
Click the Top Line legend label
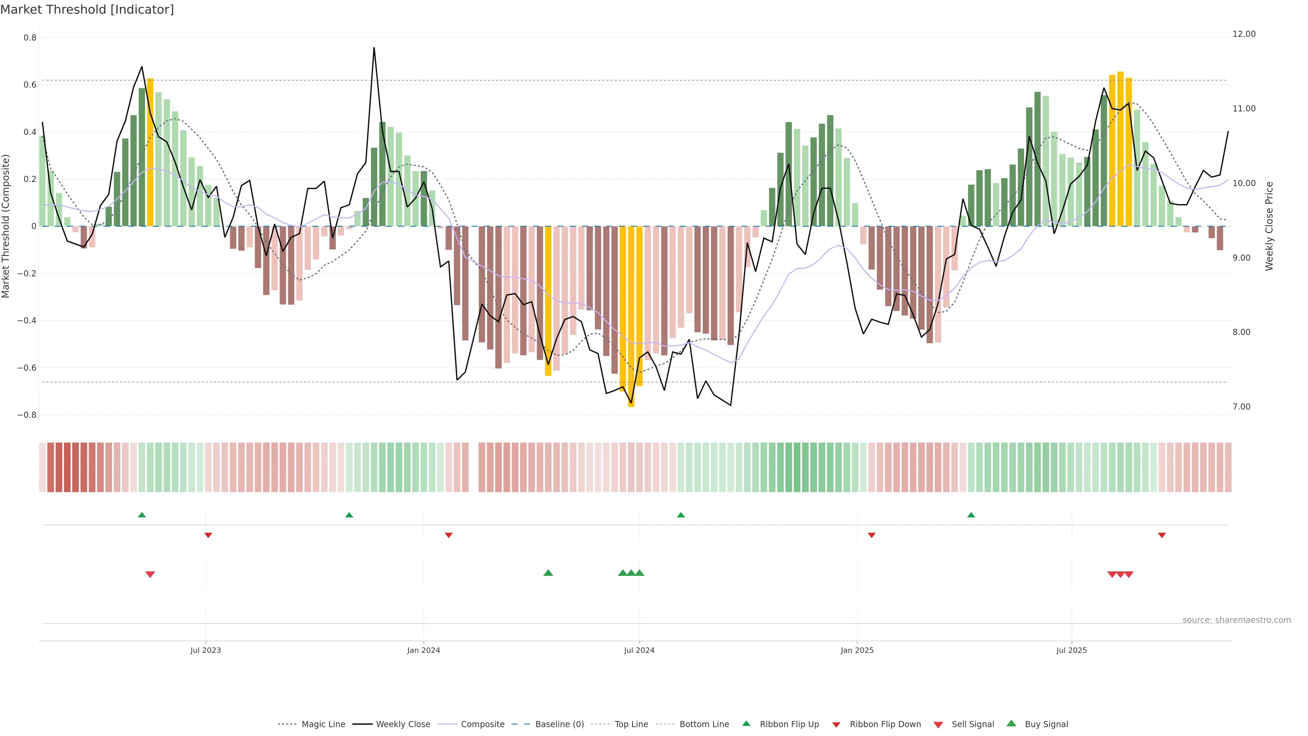pos(631,724)
